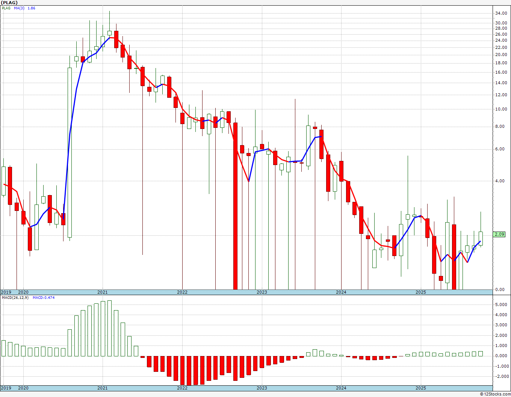
Task: Select the 30.00 price axis label
Action: [501, 23]
